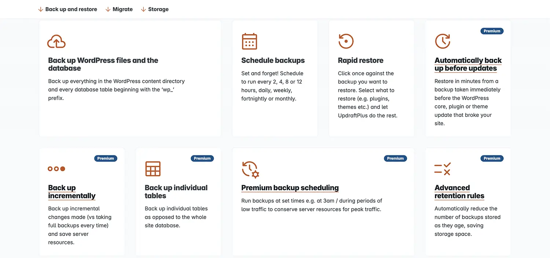
Task: Jump to the Migrate section
Action: click(119, 9)
